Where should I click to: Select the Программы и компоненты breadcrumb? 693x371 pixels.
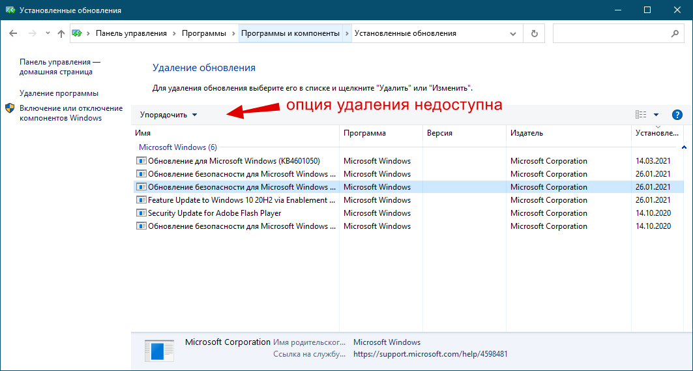click(x=290, y=33)
